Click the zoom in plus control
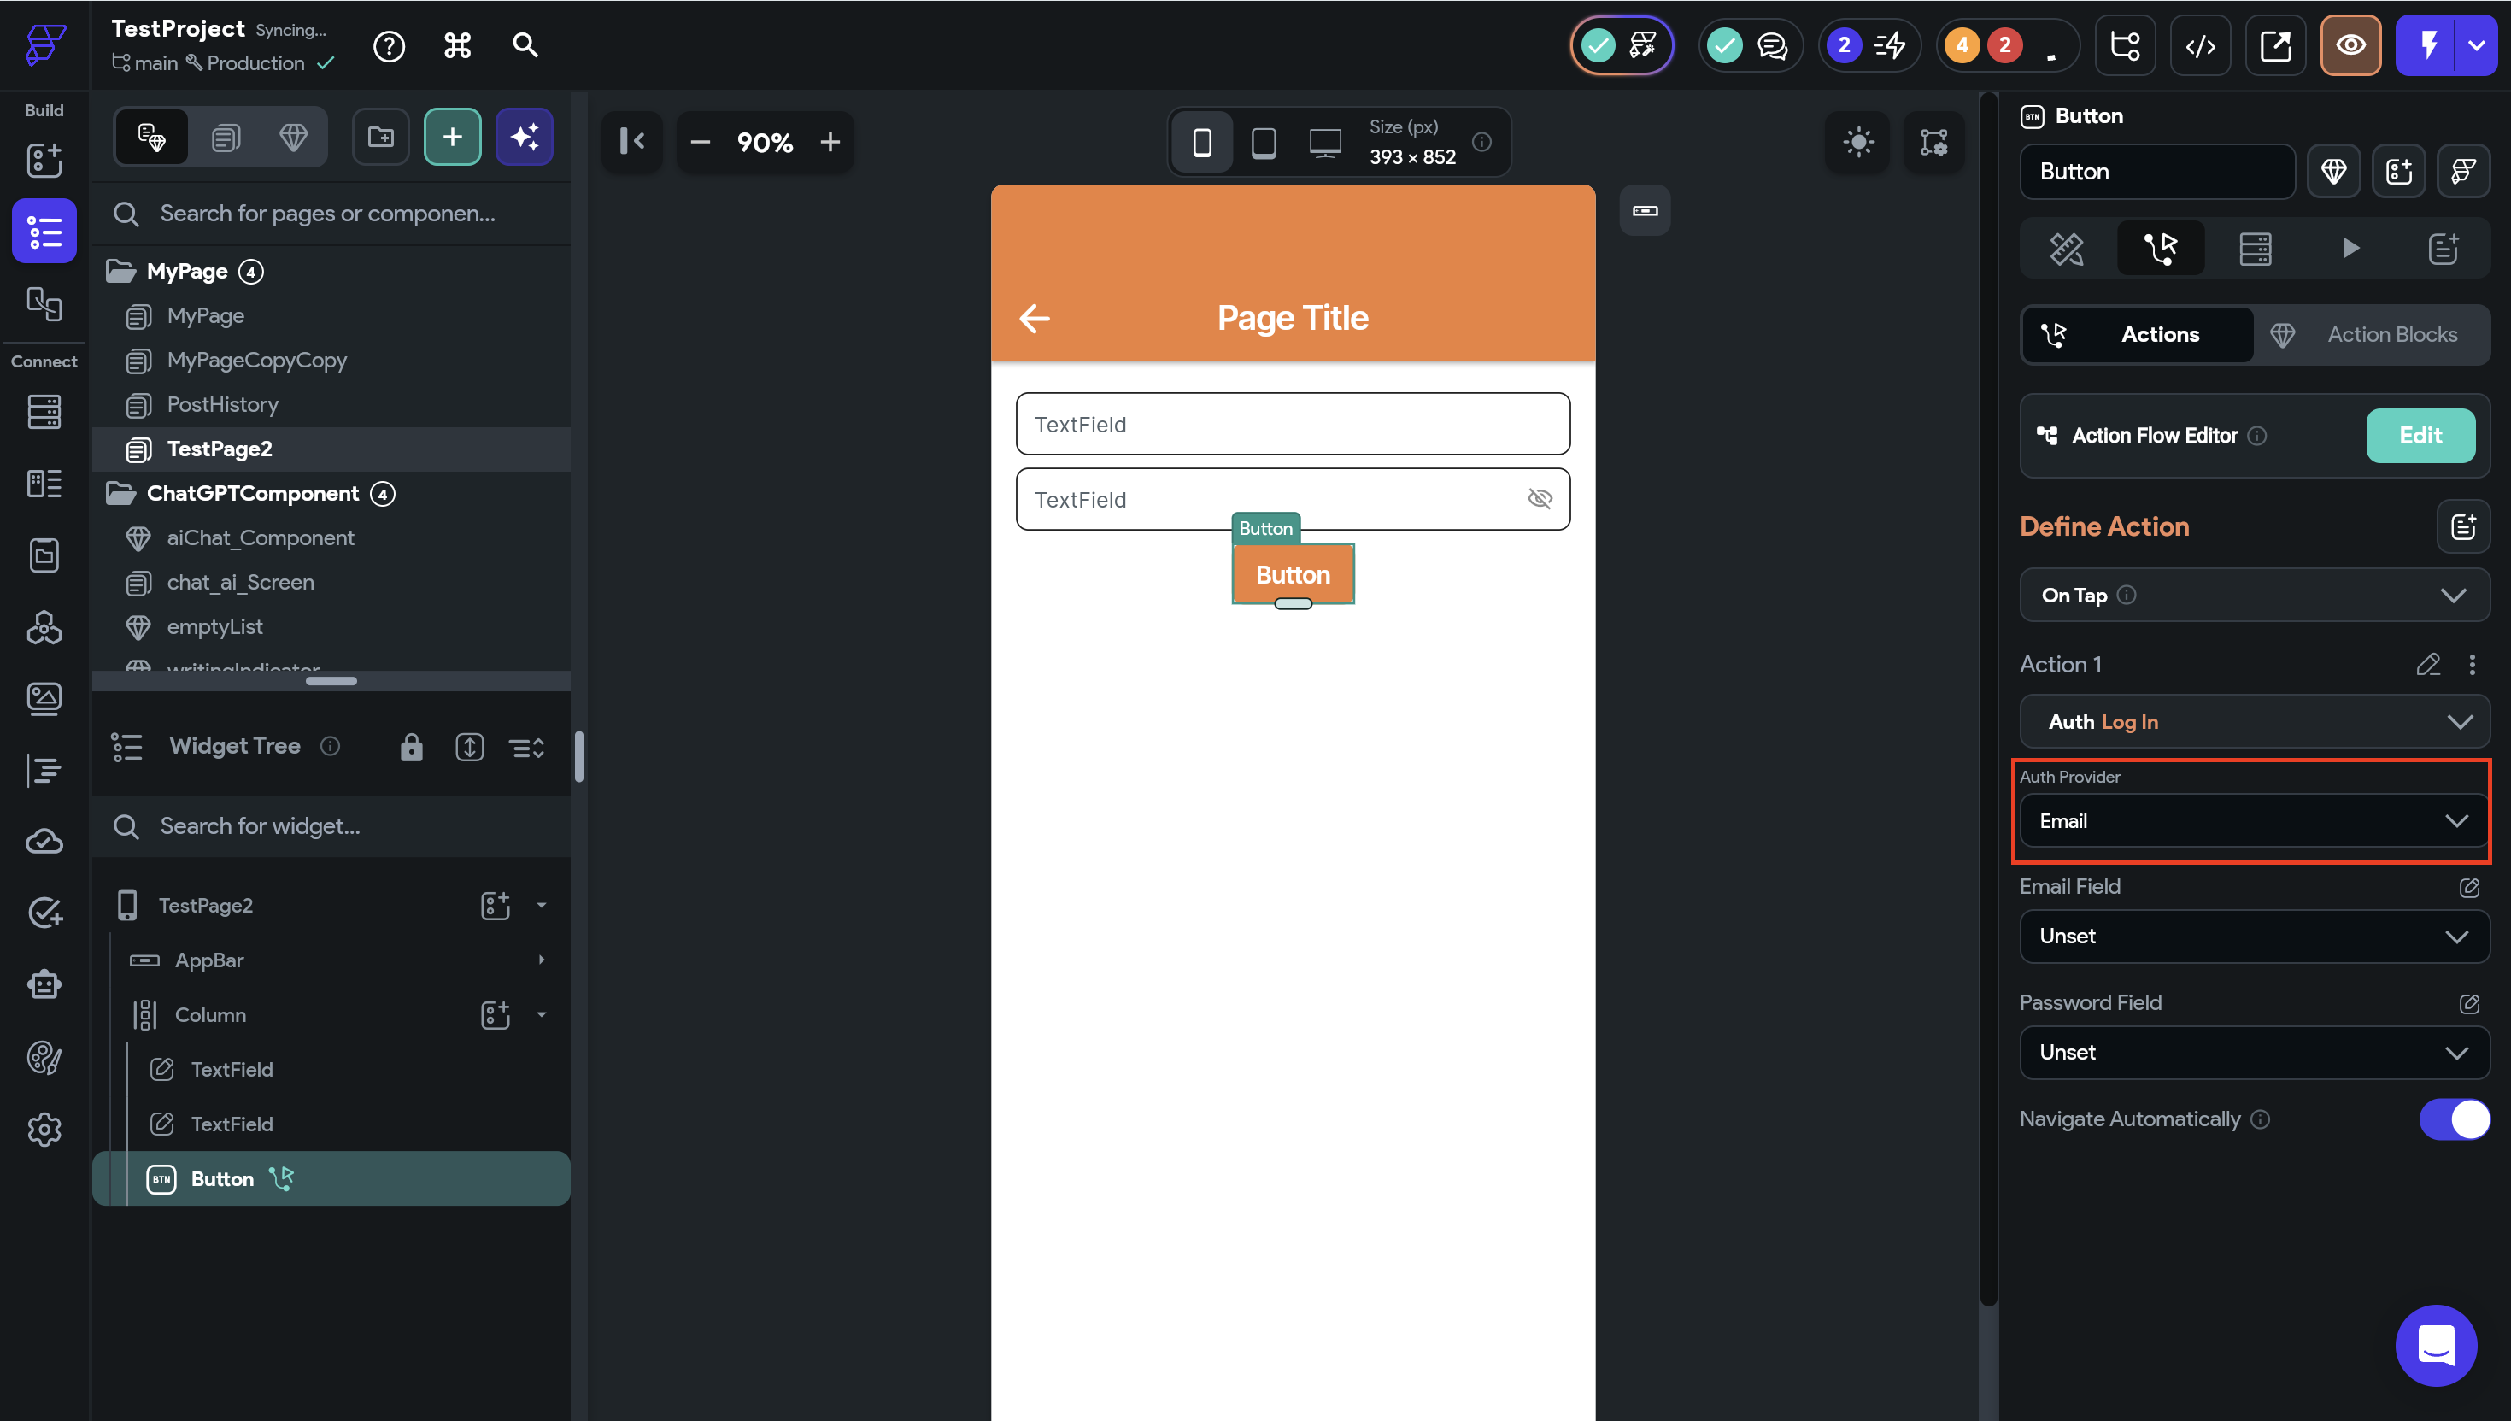Viewport: 2511px width, 1421px height. pyautogui.click(x=830, y=143)
